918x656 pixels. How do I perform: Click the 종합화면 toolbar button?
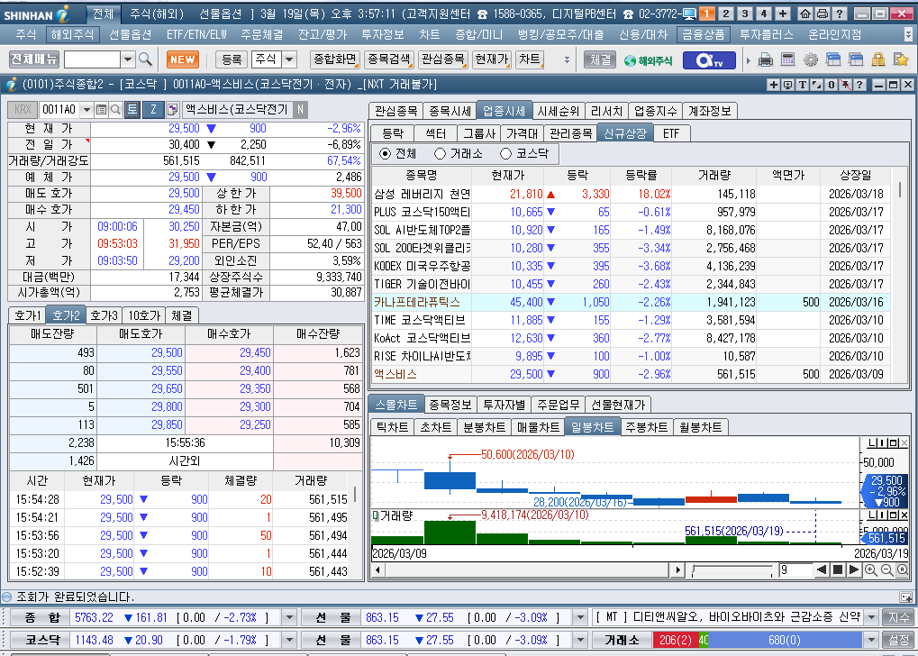pos(335,59)
